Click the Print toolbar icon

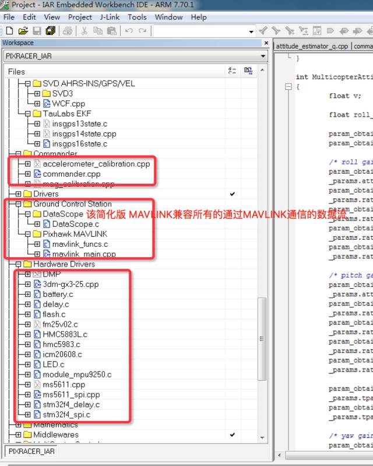coord(68,31)
